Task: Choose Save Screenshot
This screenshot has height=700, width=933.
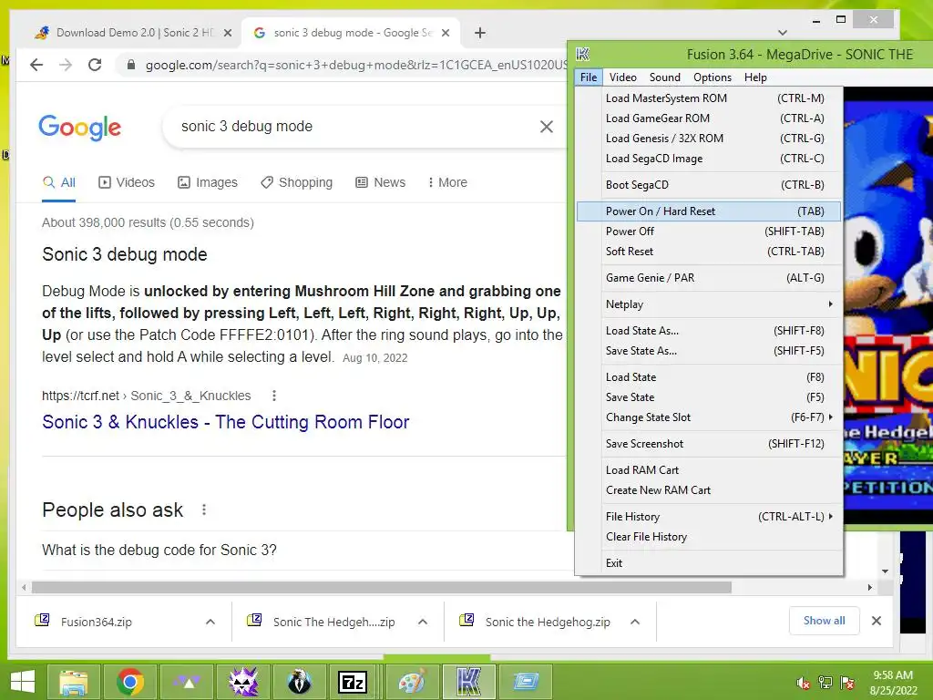Action: pos(709,444)
